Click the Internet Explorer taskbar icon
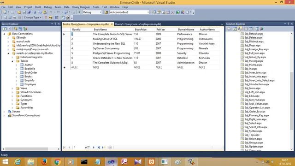This screenshot has width=295, height=166. pyautogui.click(x=18, y=162)
